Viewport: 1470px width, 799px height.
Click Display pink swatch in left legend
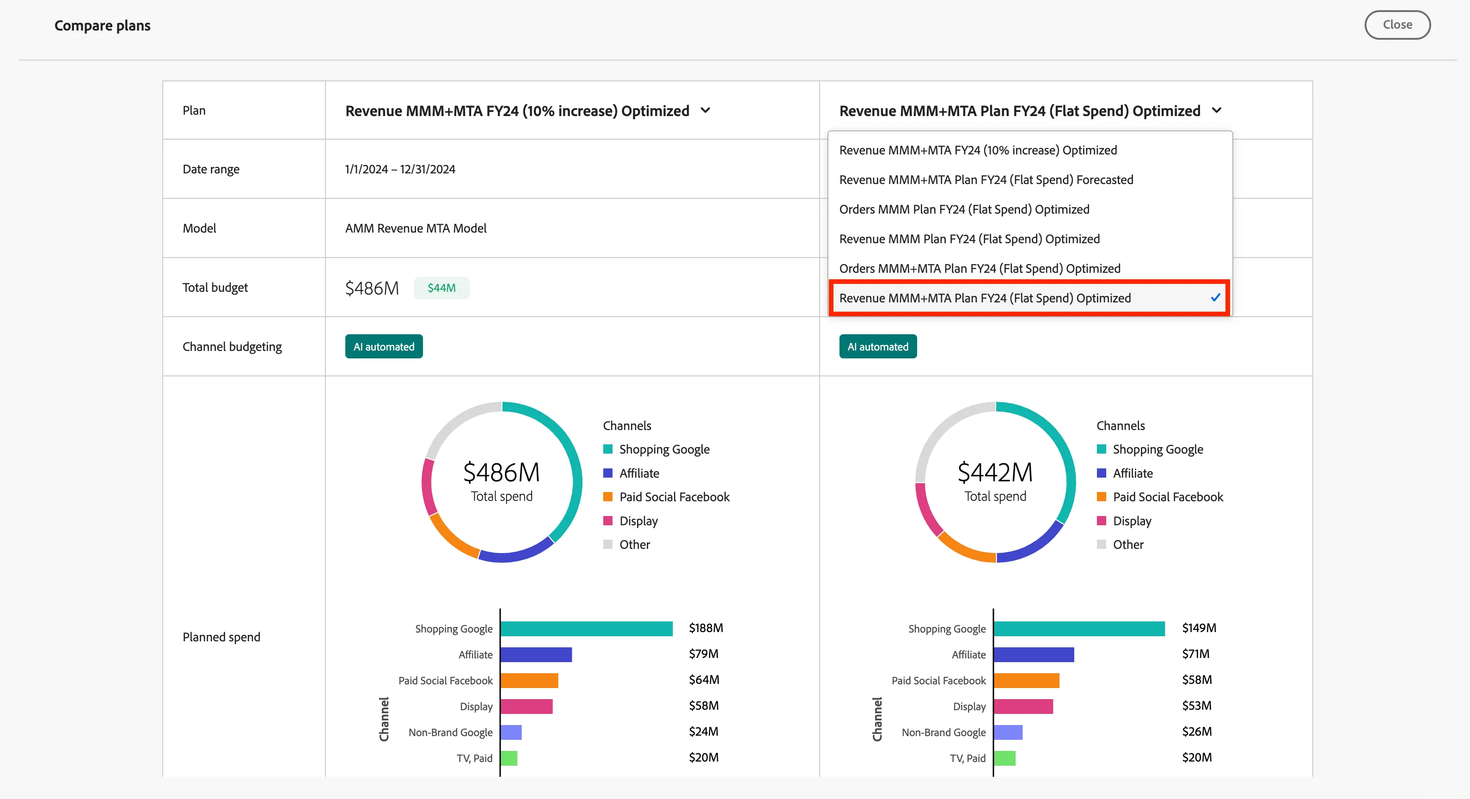click(608, 521)
